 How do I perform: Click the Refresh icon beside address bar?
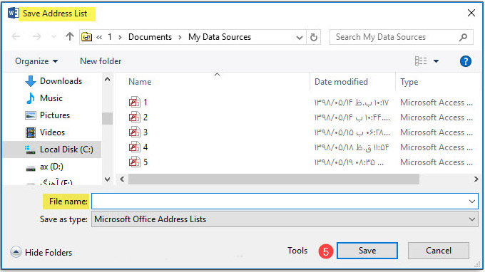(x=314, y=37)
